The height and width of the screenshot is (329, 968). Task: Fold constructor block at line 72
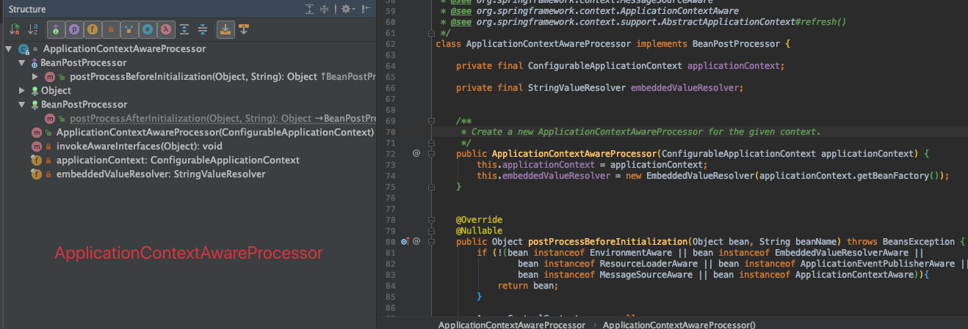point(430,154)
